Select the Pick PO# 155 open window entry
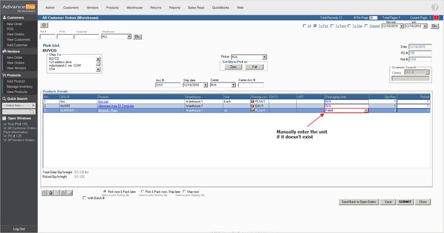Image resolution: width=444 pixels, height=233 pixels. (x=15, y=124)
